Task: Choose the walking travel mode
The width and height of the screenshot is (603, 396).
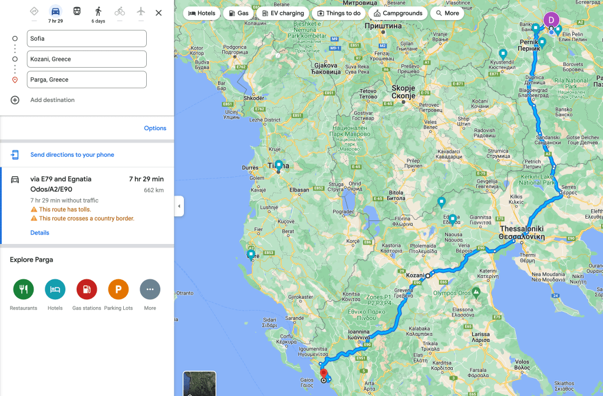Action: [x=98, y=11]
